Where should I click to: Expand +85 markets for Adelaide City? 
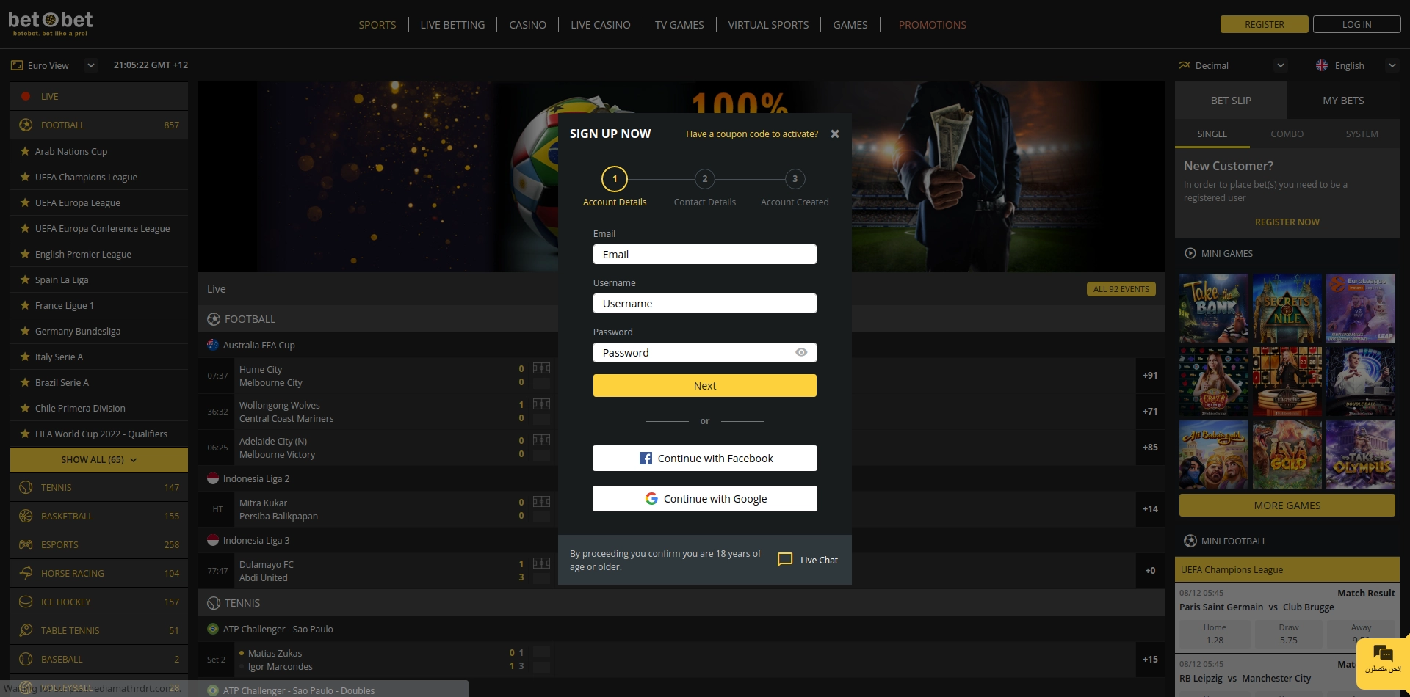[x=1150, y=448]
